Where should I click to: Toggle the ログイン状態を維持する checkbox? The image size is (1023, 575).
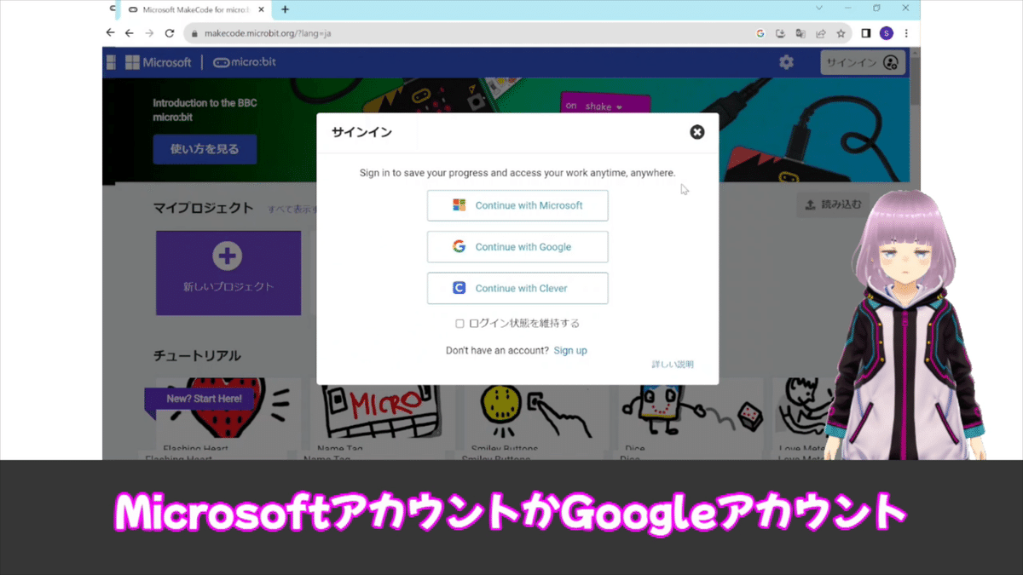click(460, 324)
